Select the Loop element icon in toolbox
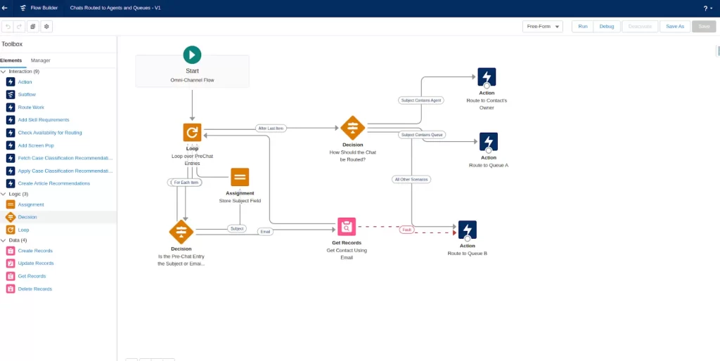This screenshot has height=361, width=720. pos(11,230)
